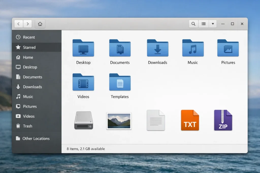The height and width of the screenshot is (173, 260).
Task: Open the Templates folder
Action: pyautogui.click(x=120, y=82)
